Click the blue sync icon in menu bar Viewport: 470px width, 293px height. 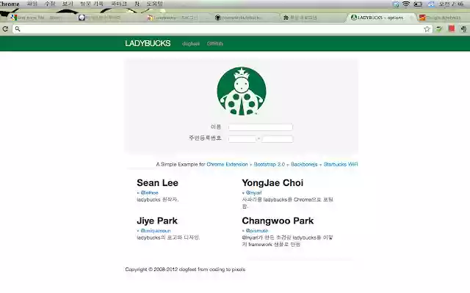tap(396, 4)
